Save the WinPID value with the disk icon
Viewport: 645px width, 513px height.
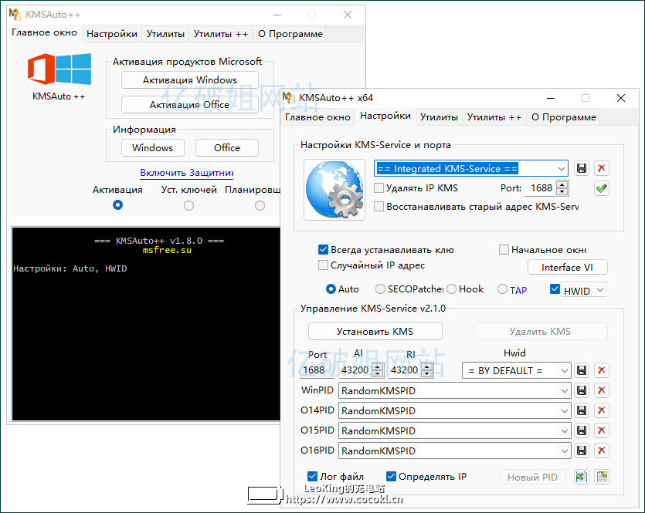(x=581, y=390)
